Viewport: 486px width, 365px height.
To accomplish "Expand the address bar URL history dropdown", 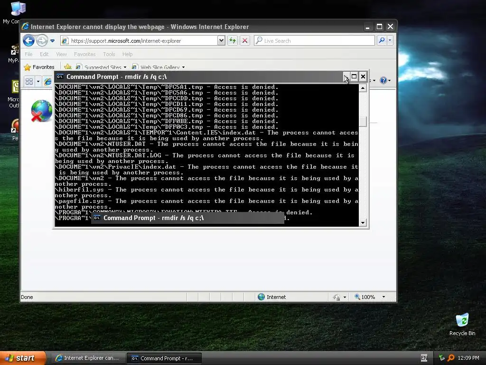I will coord(221,41).
